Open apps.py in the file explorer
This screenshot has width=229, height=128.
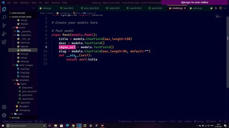[x=24, y=47]
